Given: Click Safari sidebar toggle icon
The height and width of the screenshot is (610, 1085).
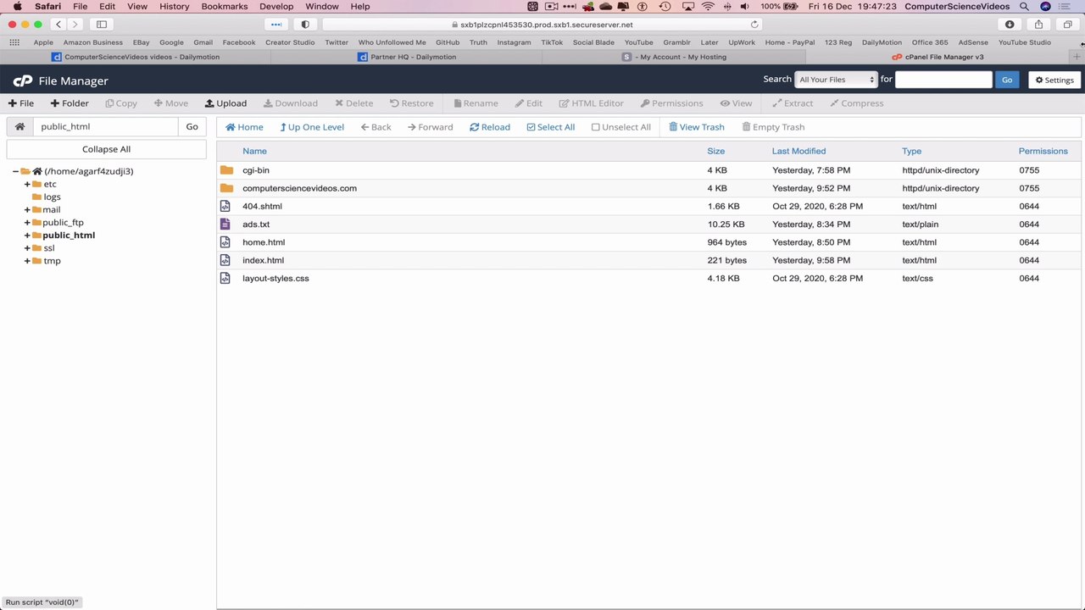Looking at the screenshot, I should coord(102,25).
